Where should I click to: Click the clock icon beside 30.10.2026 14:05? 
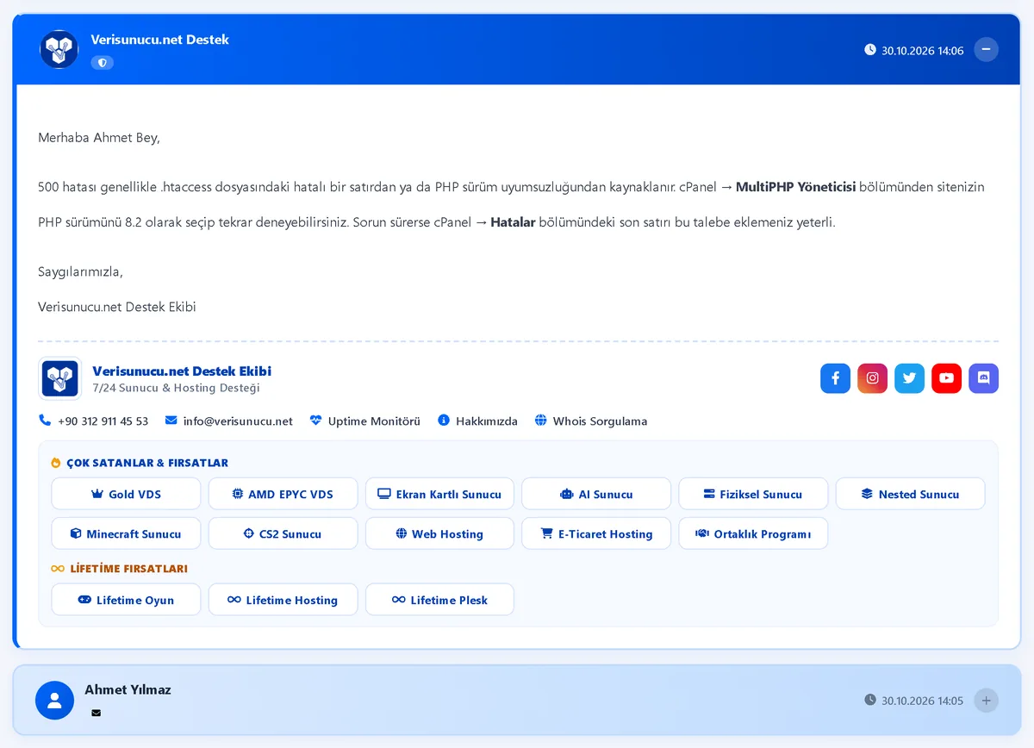coord(870,700)
